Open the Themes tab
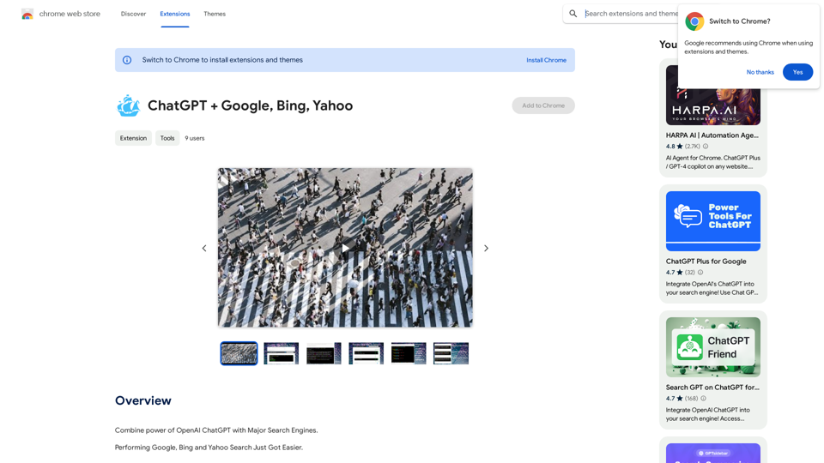The height and width of the screenshot is (463, 824). pos(215,14)
